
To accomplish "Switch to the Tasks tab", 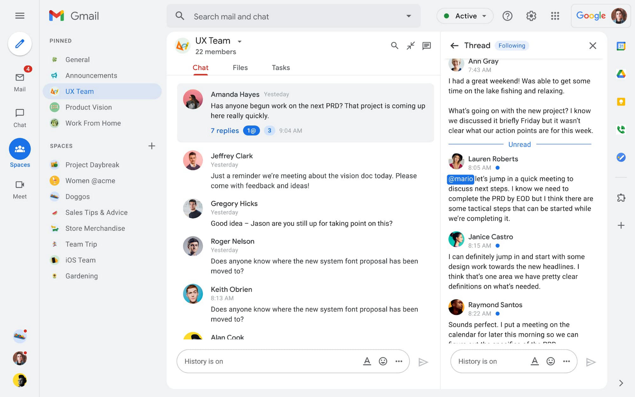I will click(281, 68).
